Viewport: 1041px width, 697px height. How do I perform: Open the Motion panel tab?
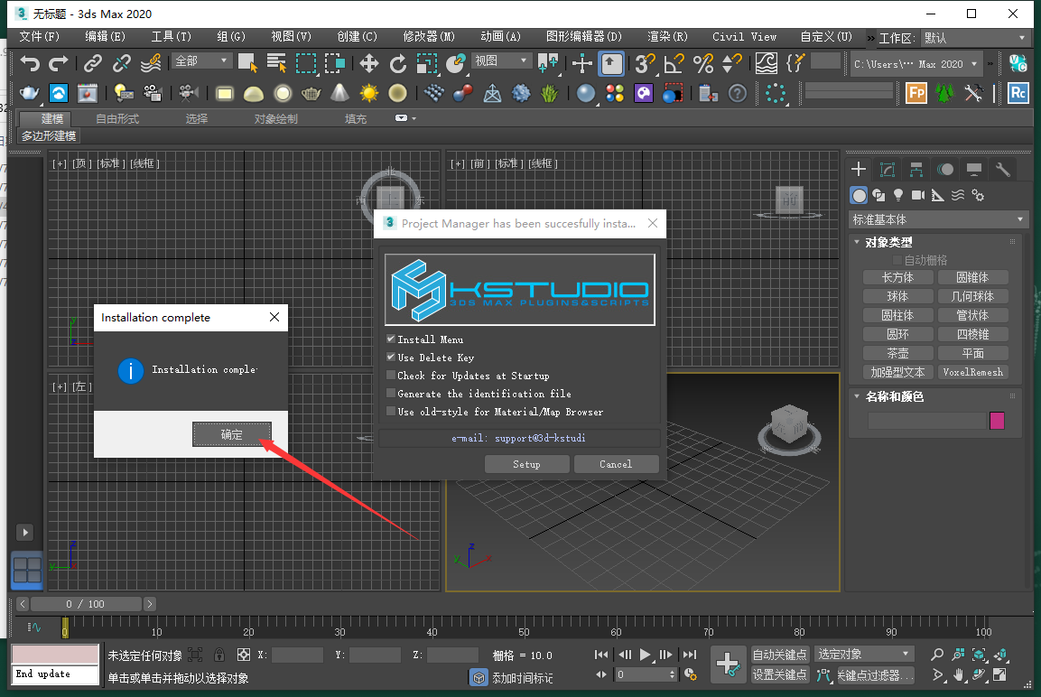pos(945,169)
